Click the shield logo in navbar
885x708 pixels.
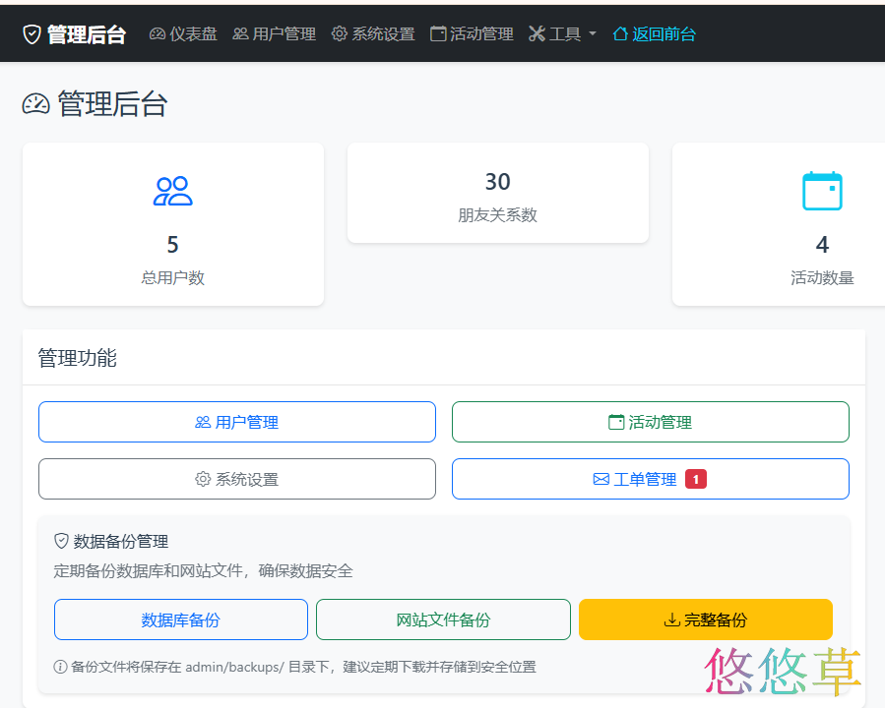(32, 34)
